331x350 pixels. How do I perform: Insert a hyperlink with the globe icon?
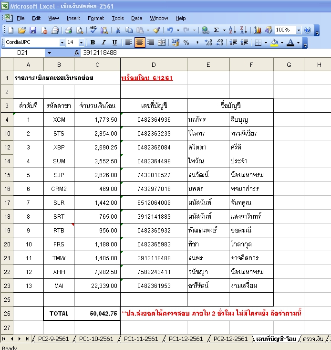click(205, 30)
